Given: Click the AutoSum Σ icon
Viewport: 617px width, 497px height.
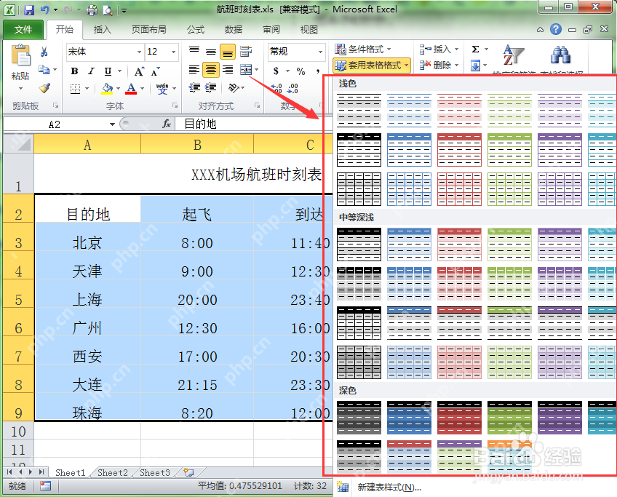Looking at the screenshot, I should pos(475,49).
